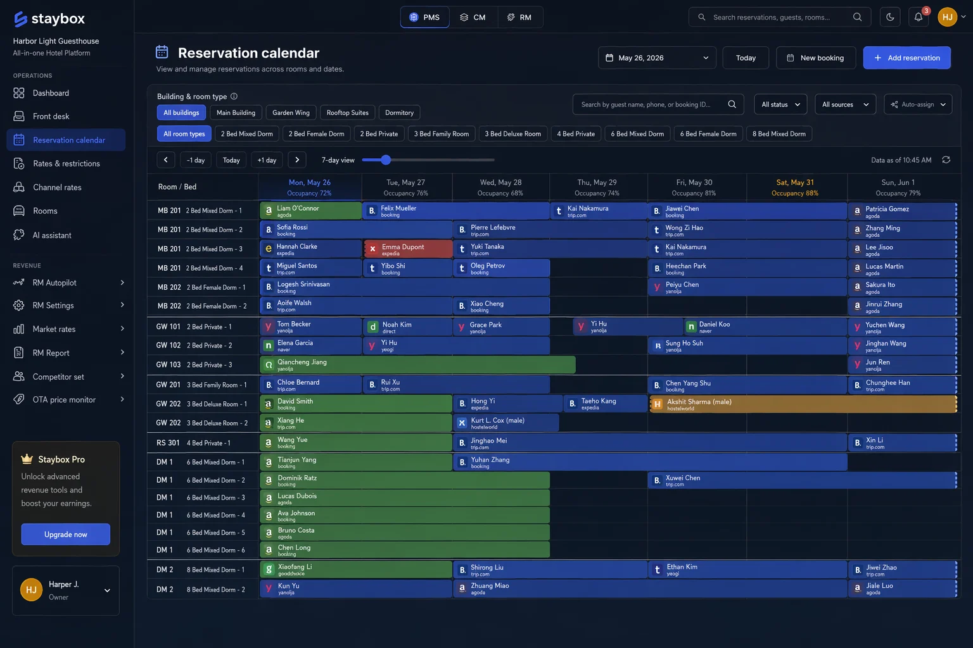Click the cancelled icon on Emma Dupont
This screenshot has height=648, width=973.
[x=372, y=249]
